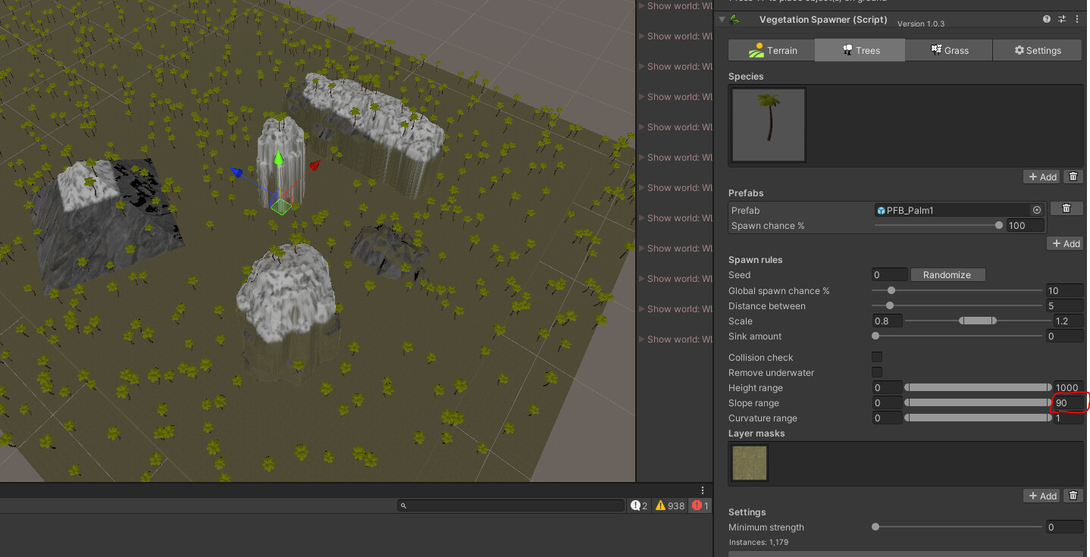Click the console search field
This screenshot has width=1090, height=557.
click(x=511, y=505)
